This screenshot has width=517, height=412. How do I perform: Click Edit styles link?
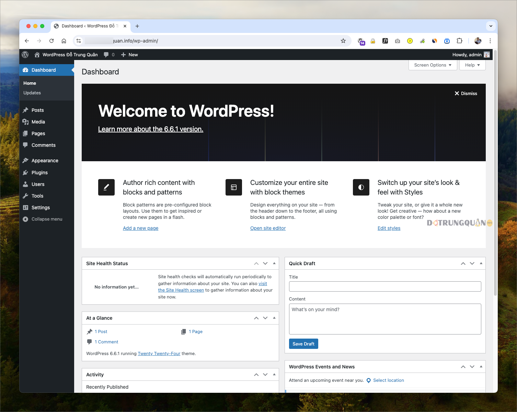(389, 228)
